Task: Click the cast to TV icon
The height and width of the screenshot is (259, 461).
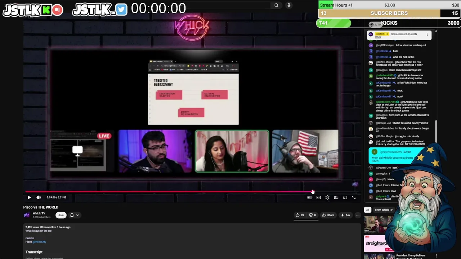Action: pos(345,197)
